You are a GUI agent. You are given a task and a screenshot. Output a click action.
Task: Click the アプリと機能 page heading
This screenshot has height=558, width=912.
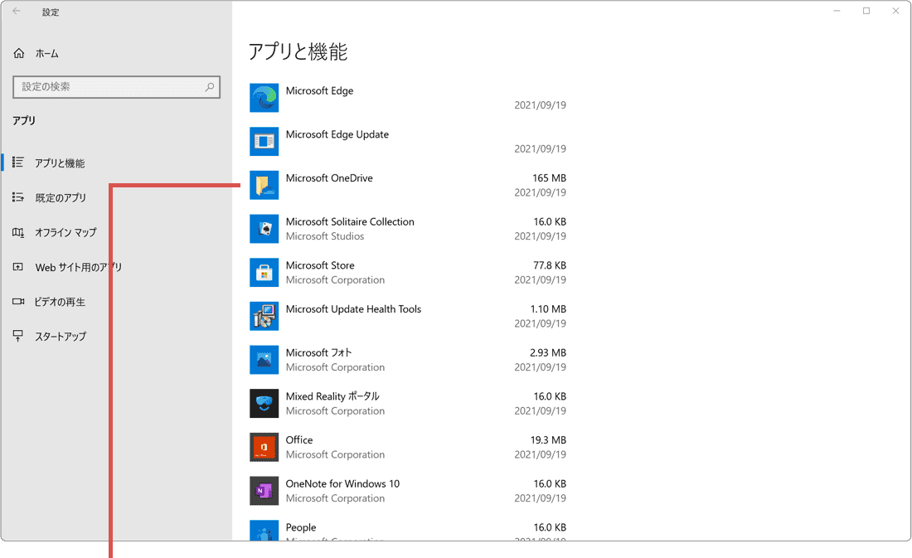click(x=298, y=51)
